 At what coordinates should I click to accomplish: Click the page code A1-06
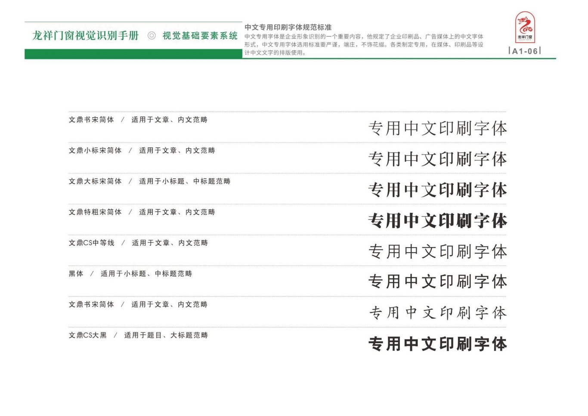click(525, 51)
